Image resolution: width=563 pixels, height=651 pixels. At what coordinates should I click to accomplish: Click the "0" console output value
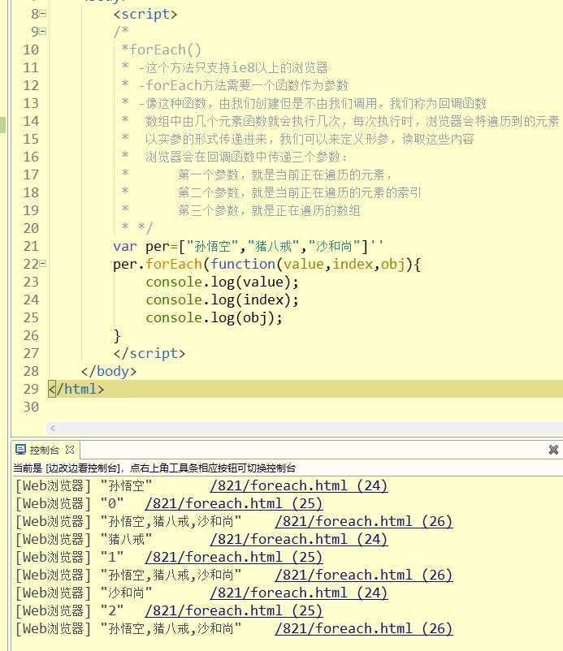click(x=112, y=503)
